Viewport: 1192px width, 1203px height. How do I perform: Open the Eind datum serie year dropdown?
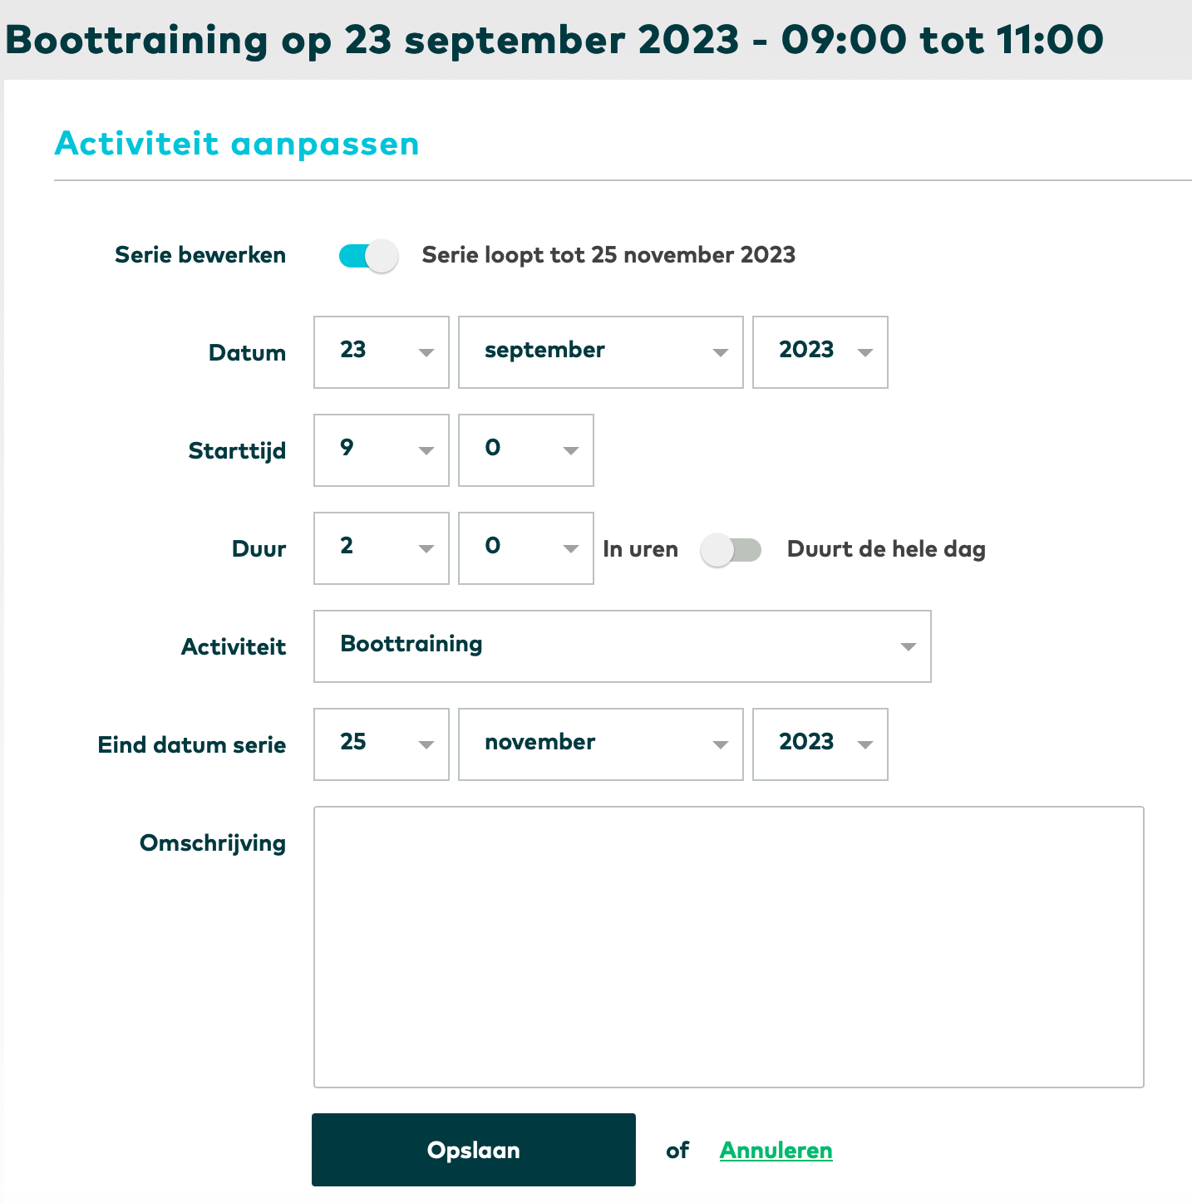click(820, 744)
